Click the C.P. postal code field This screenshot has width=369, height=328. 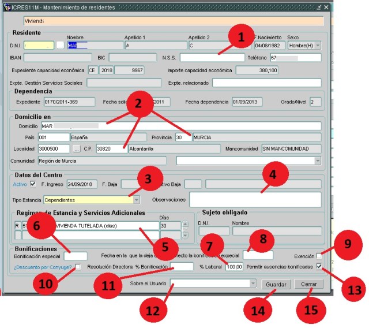click(x=111, y=149)
